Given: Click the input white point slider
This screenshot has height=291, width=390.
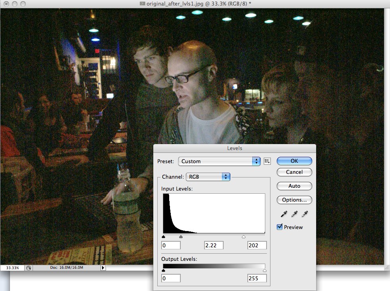Looking at the screenshot, I should pos(244,237).
